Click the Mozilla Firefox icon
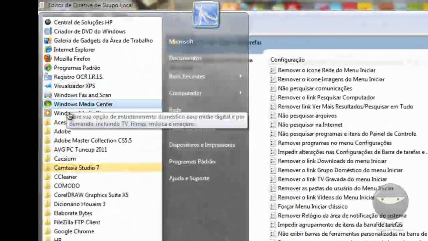The height and width of the screenshot is (241, 428). coord(48,58)
